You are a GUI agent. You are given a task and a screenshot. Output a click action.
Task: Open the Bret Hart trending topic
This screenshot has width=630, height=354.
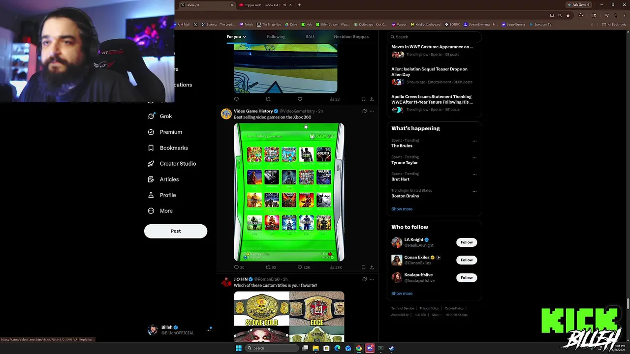coord(400,179)
